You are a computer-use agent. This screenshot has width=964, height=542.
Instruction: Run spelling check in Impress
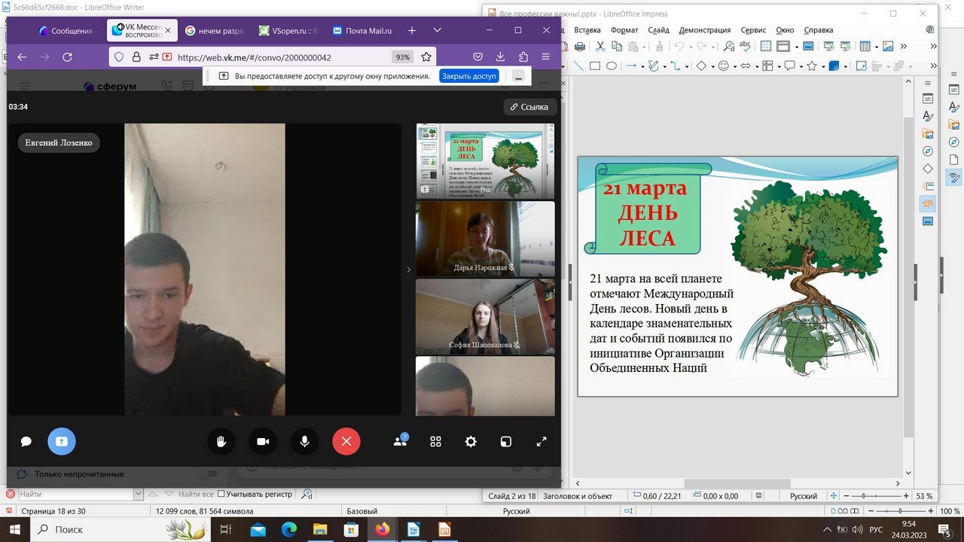pos(745,46)
